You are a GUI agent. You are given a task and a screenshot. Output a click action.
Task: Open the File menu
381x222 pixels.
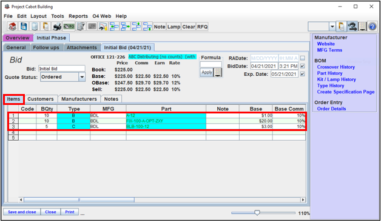[8, 16]
